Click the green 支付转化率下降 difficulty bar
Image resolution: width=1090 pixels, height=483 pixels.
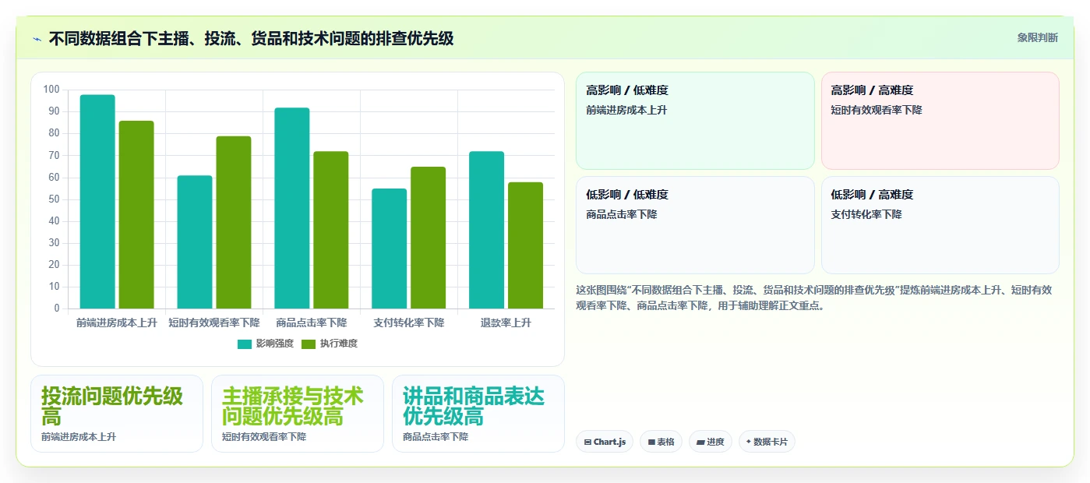click(x=429, y=238)
